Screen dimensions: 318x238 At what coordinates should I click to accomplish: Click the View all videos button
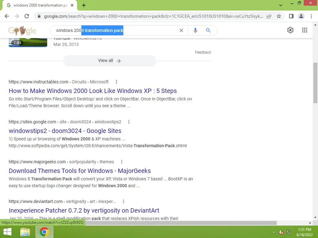(x=110, y=60)
